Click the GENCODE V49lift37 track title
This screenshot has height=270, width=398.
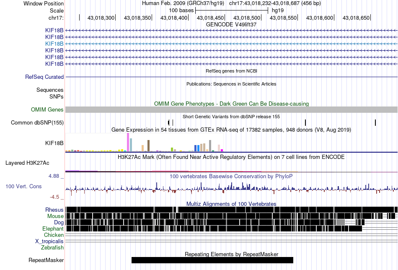(231, 25)
